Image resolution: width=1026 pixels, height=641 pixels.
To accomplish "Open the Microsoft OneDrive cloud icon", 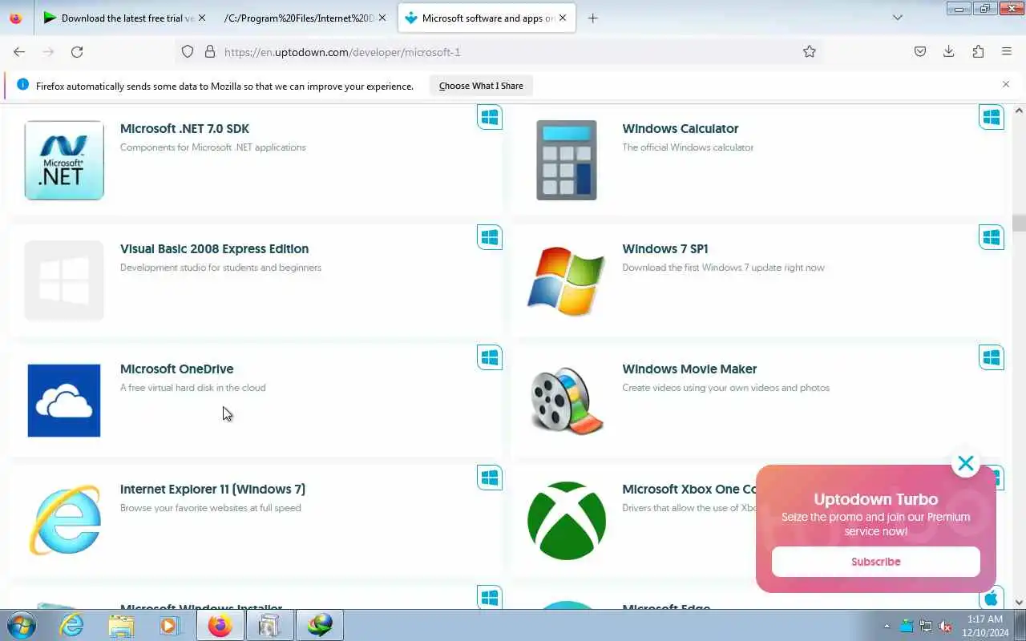I will coord(64,401).
